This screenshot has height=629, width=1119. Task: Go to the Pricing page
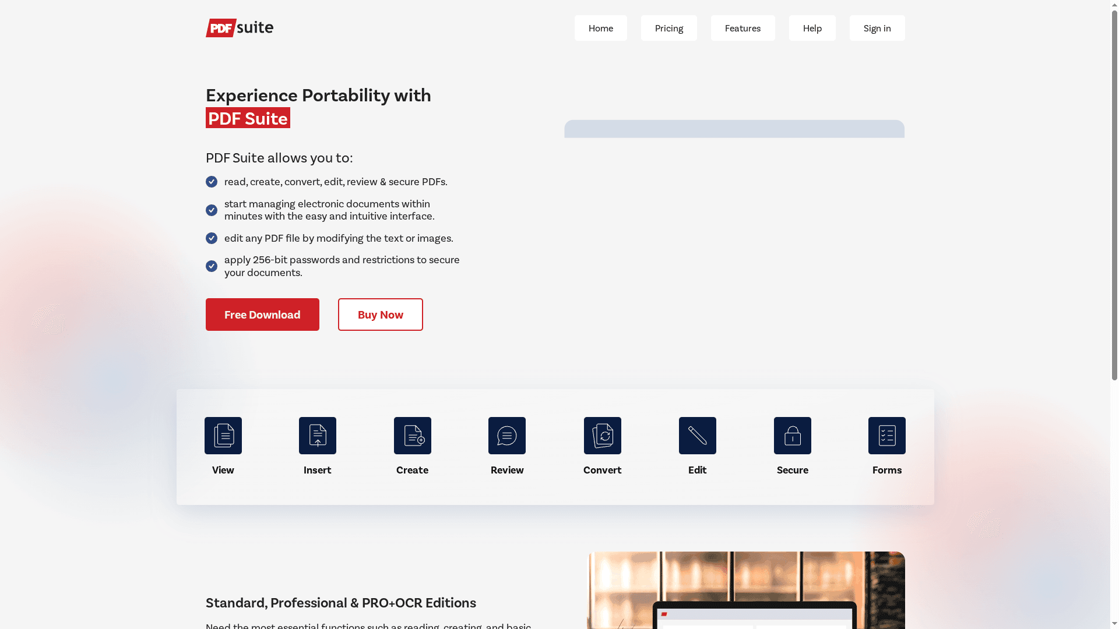[x=668, y=27]
